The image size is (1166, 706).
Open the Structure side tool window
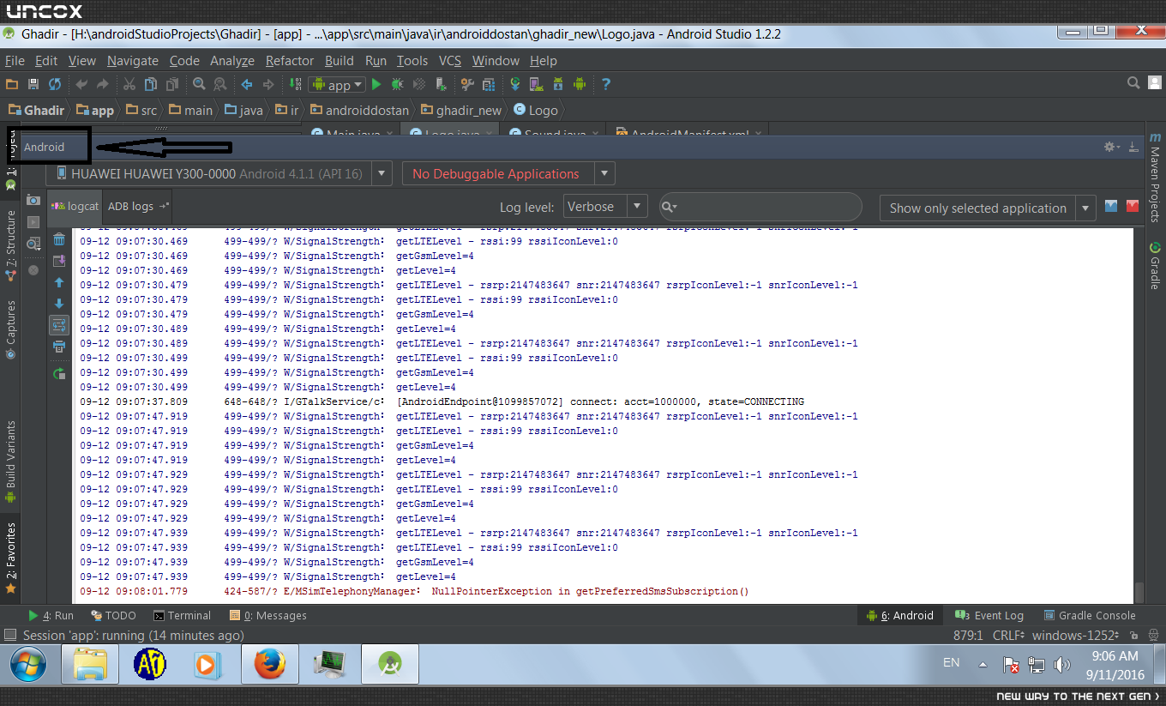click(x=11, y=245)
